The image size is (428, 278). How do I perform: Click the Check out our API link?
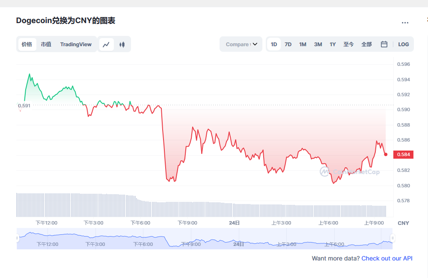point(387,258)
